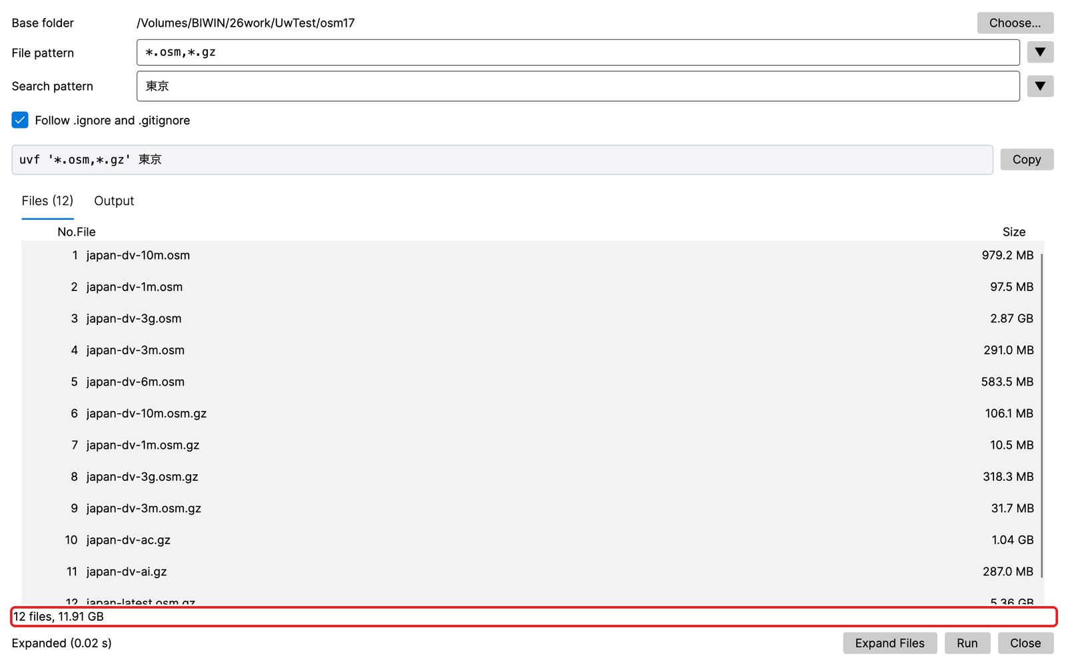Viewport: 1066px width, 666px height.
Task: Click the Choose... base folder button
Action: 1015,23
